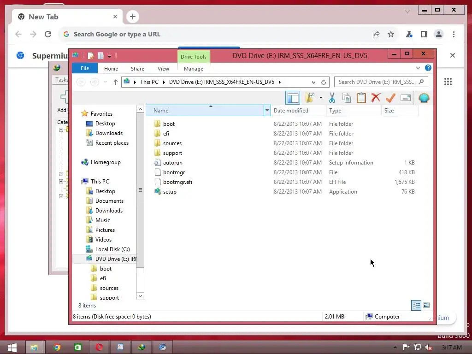Click the Chrome icon in taskbar
The image size is (472, 354).
[57, 348]
